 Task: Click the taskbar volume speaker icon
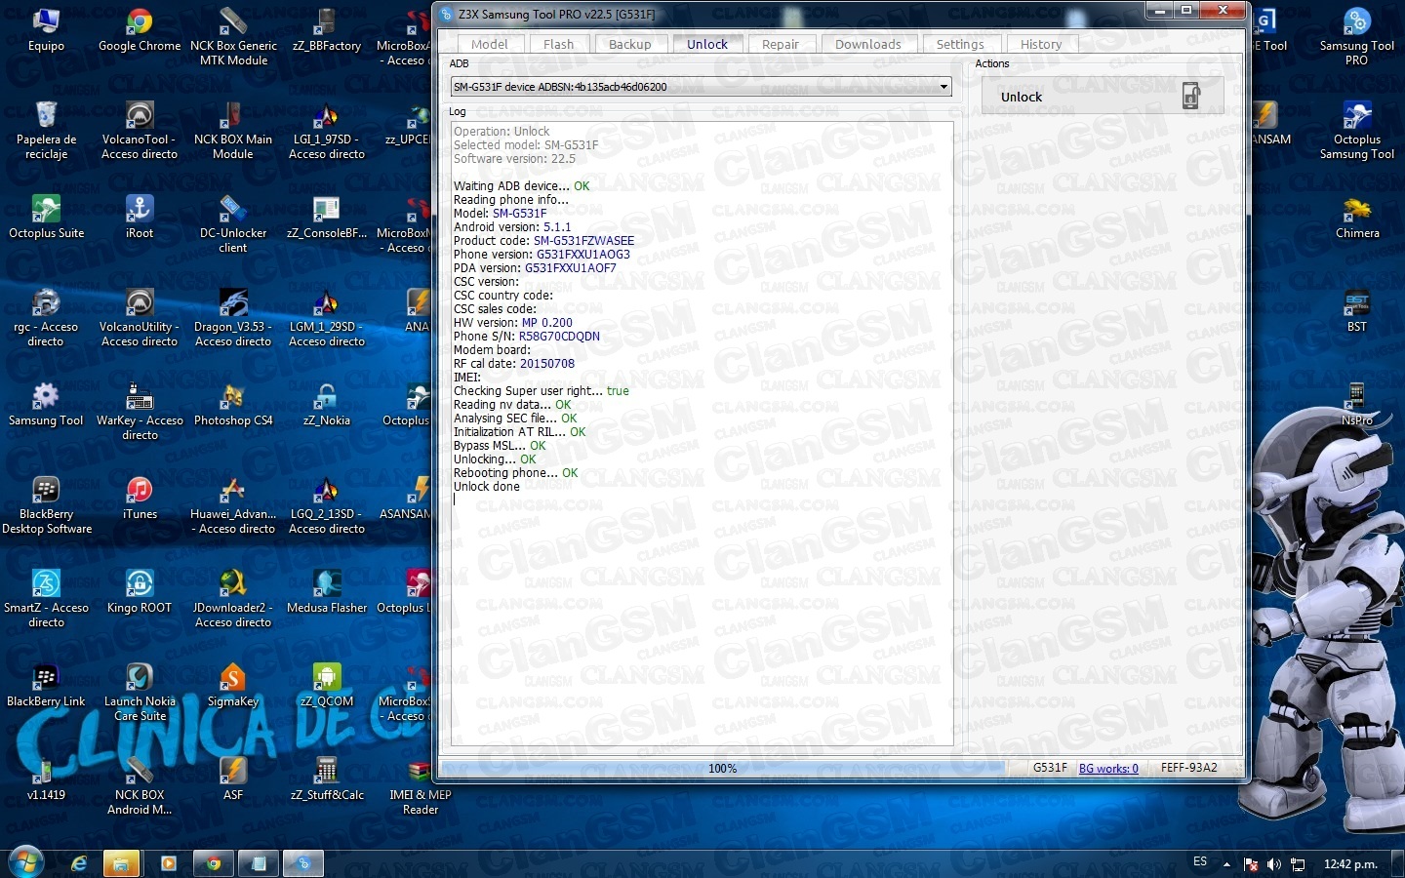click(x=1274, y=864)
